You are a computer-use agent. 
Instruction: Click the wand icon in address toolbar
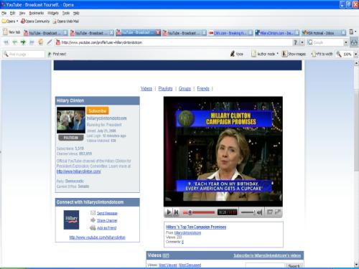(50, 42)
